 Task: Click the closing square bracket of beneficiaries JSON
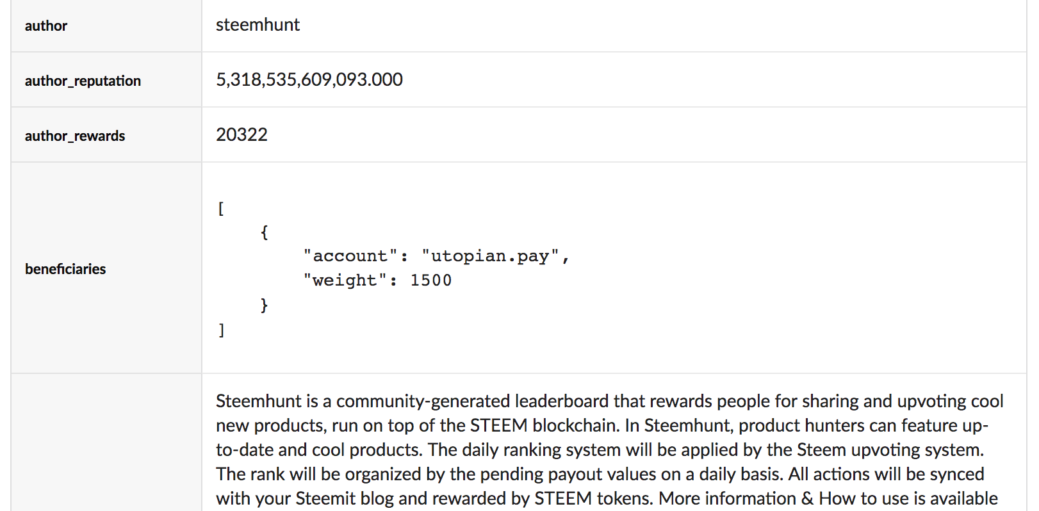tap(221, 330)
